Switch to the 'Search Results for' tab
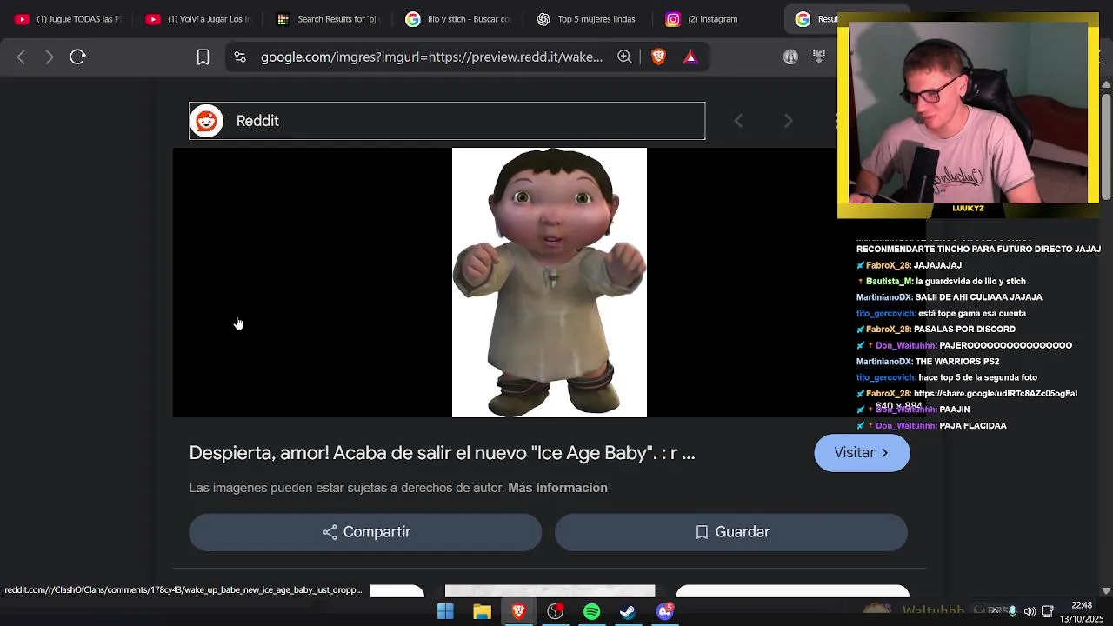 329,19
